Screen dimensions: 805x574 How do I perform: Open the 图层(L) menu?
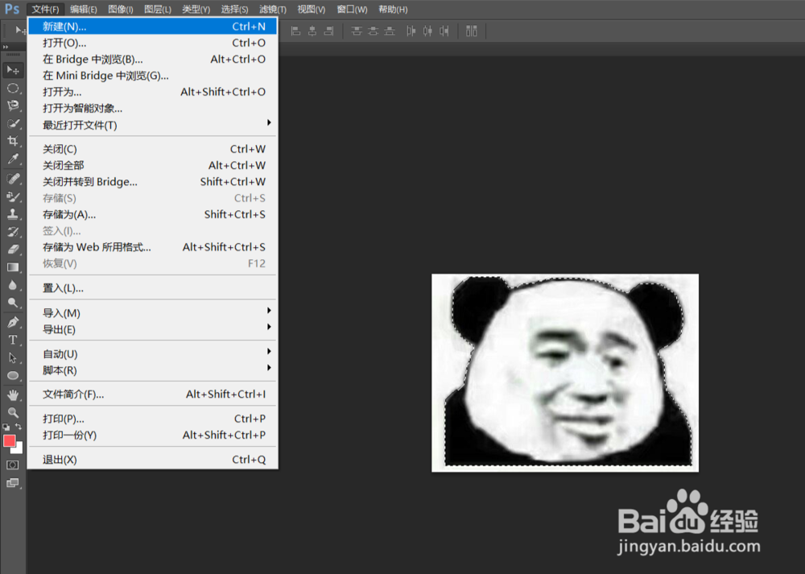click(x=158, y=9)
